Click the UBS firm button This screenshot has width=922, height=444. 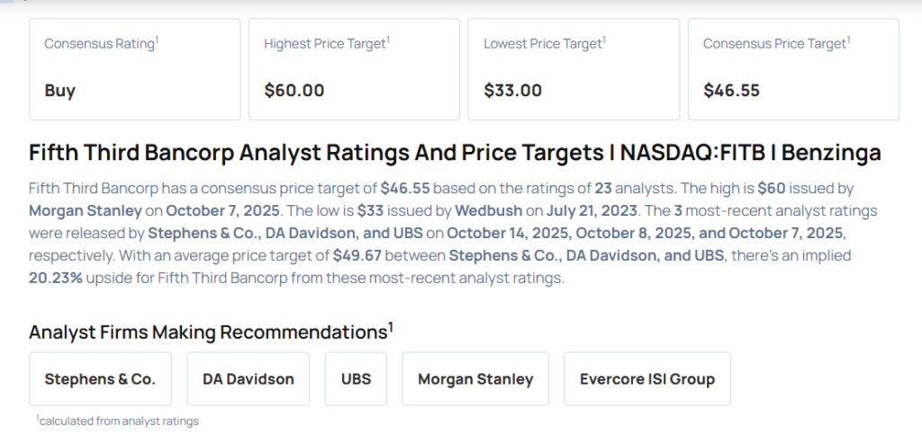(356, 378)
